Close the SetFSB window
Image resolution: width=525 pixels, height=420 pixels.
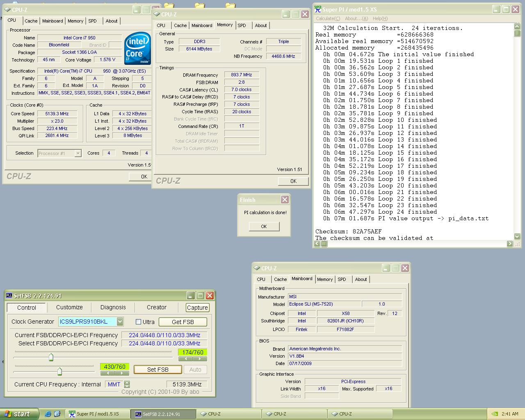click(210, 295)
